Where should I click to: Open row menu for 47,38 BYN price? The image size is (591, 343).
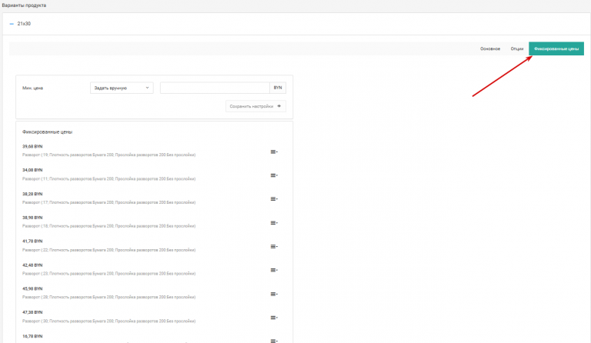pyautogui.click(x=274, y=318)
